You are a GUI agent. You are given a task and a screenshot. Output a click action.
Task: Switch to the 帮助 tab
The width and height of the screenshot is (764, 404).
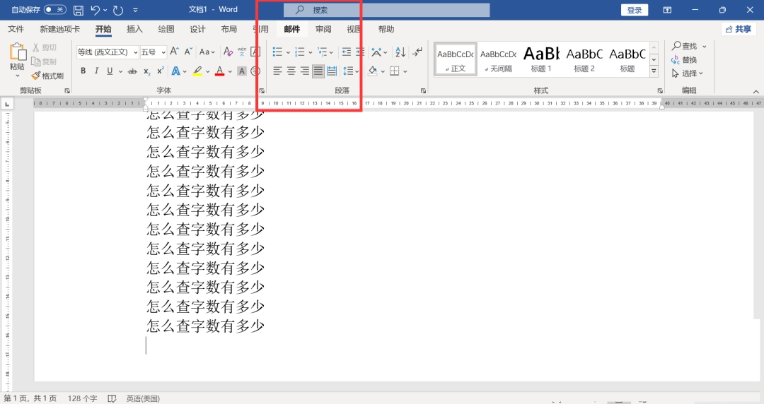click(x=386, y=29)
